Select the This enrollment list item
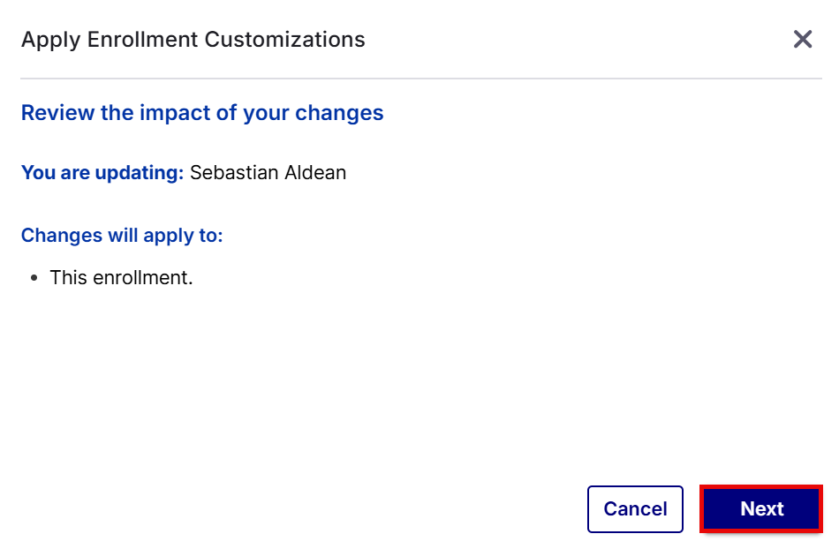Image resolution: width=839 pixels, height=549 pixels. click(122, 277)
